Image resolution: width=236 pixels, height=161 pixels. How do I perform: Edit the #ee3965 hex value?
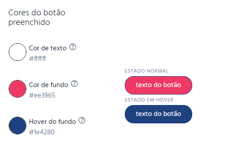click(42, 95)
